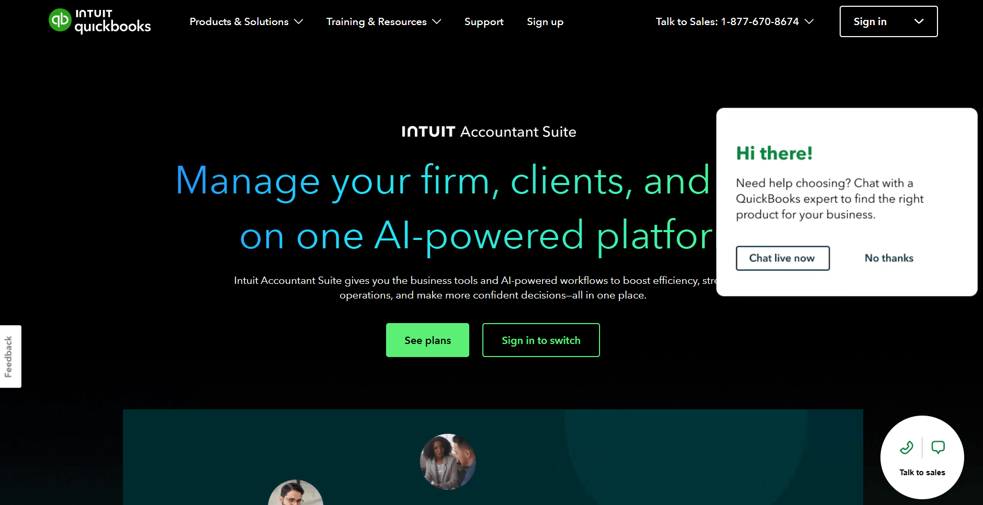Open the Feedback side tab
The width and height of the screenshot is (983, 505).
click(10, 357)
